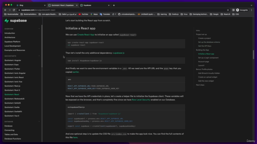Open the Untitled0.ipynb bookmark
The width and height of the screenshot is (257, 144).
pos(147,14)
